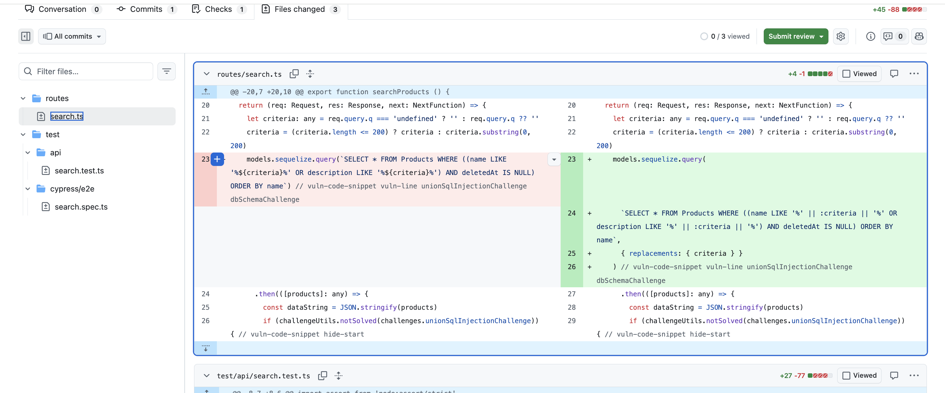Collapse the api folder in tree
This screenshot has width=945, height=393.
pos(28,152)
